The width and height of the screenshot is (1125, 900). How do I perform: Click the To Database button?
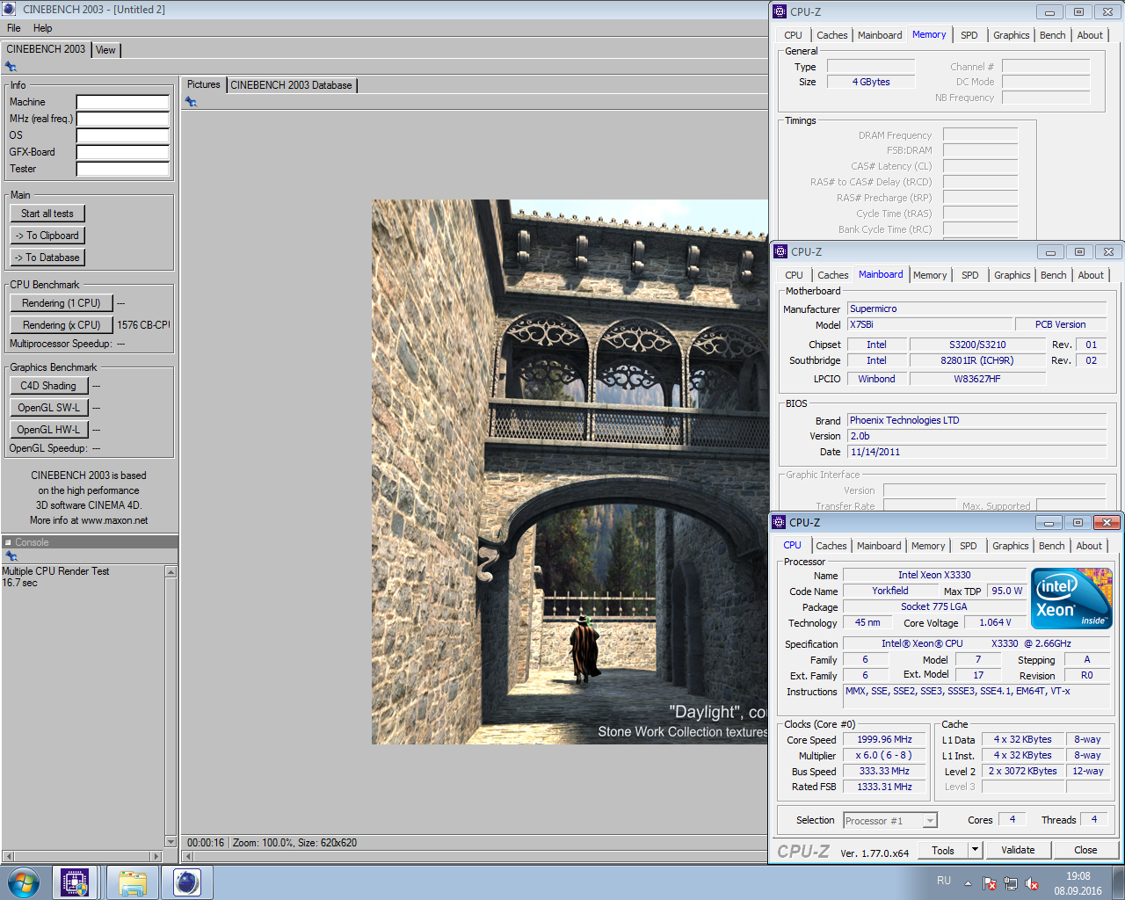[47, 258]
